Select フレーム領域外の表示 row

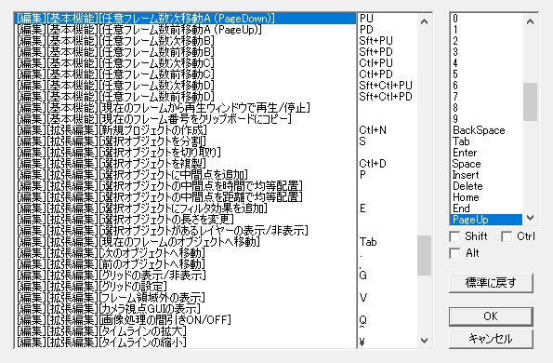coord(185,298)
